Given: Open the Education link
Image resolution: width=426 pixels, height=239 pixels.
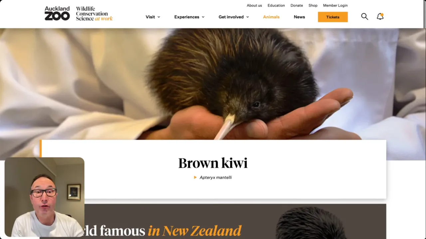Looking at the screenshot, I should 276,5.
